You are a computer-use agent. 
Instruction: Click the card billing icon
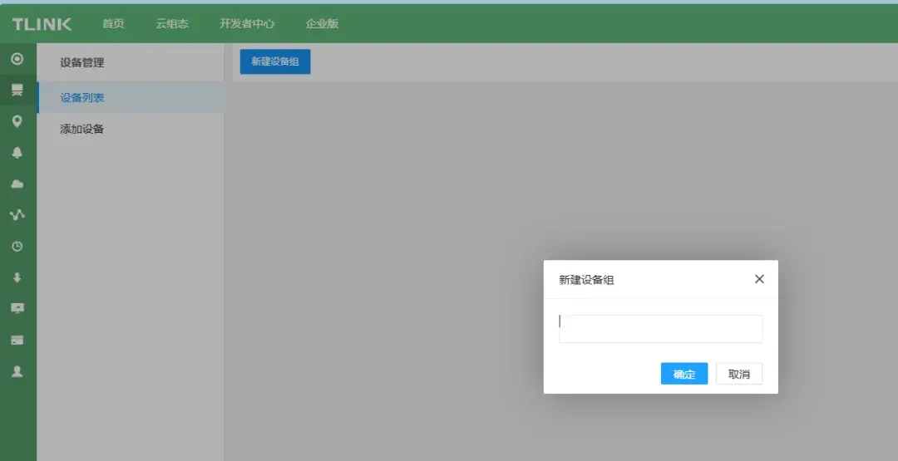coord(17,340)
